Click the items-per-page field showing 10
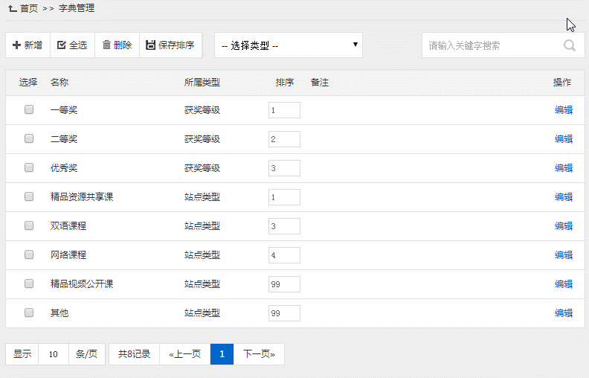 (54, 354)
